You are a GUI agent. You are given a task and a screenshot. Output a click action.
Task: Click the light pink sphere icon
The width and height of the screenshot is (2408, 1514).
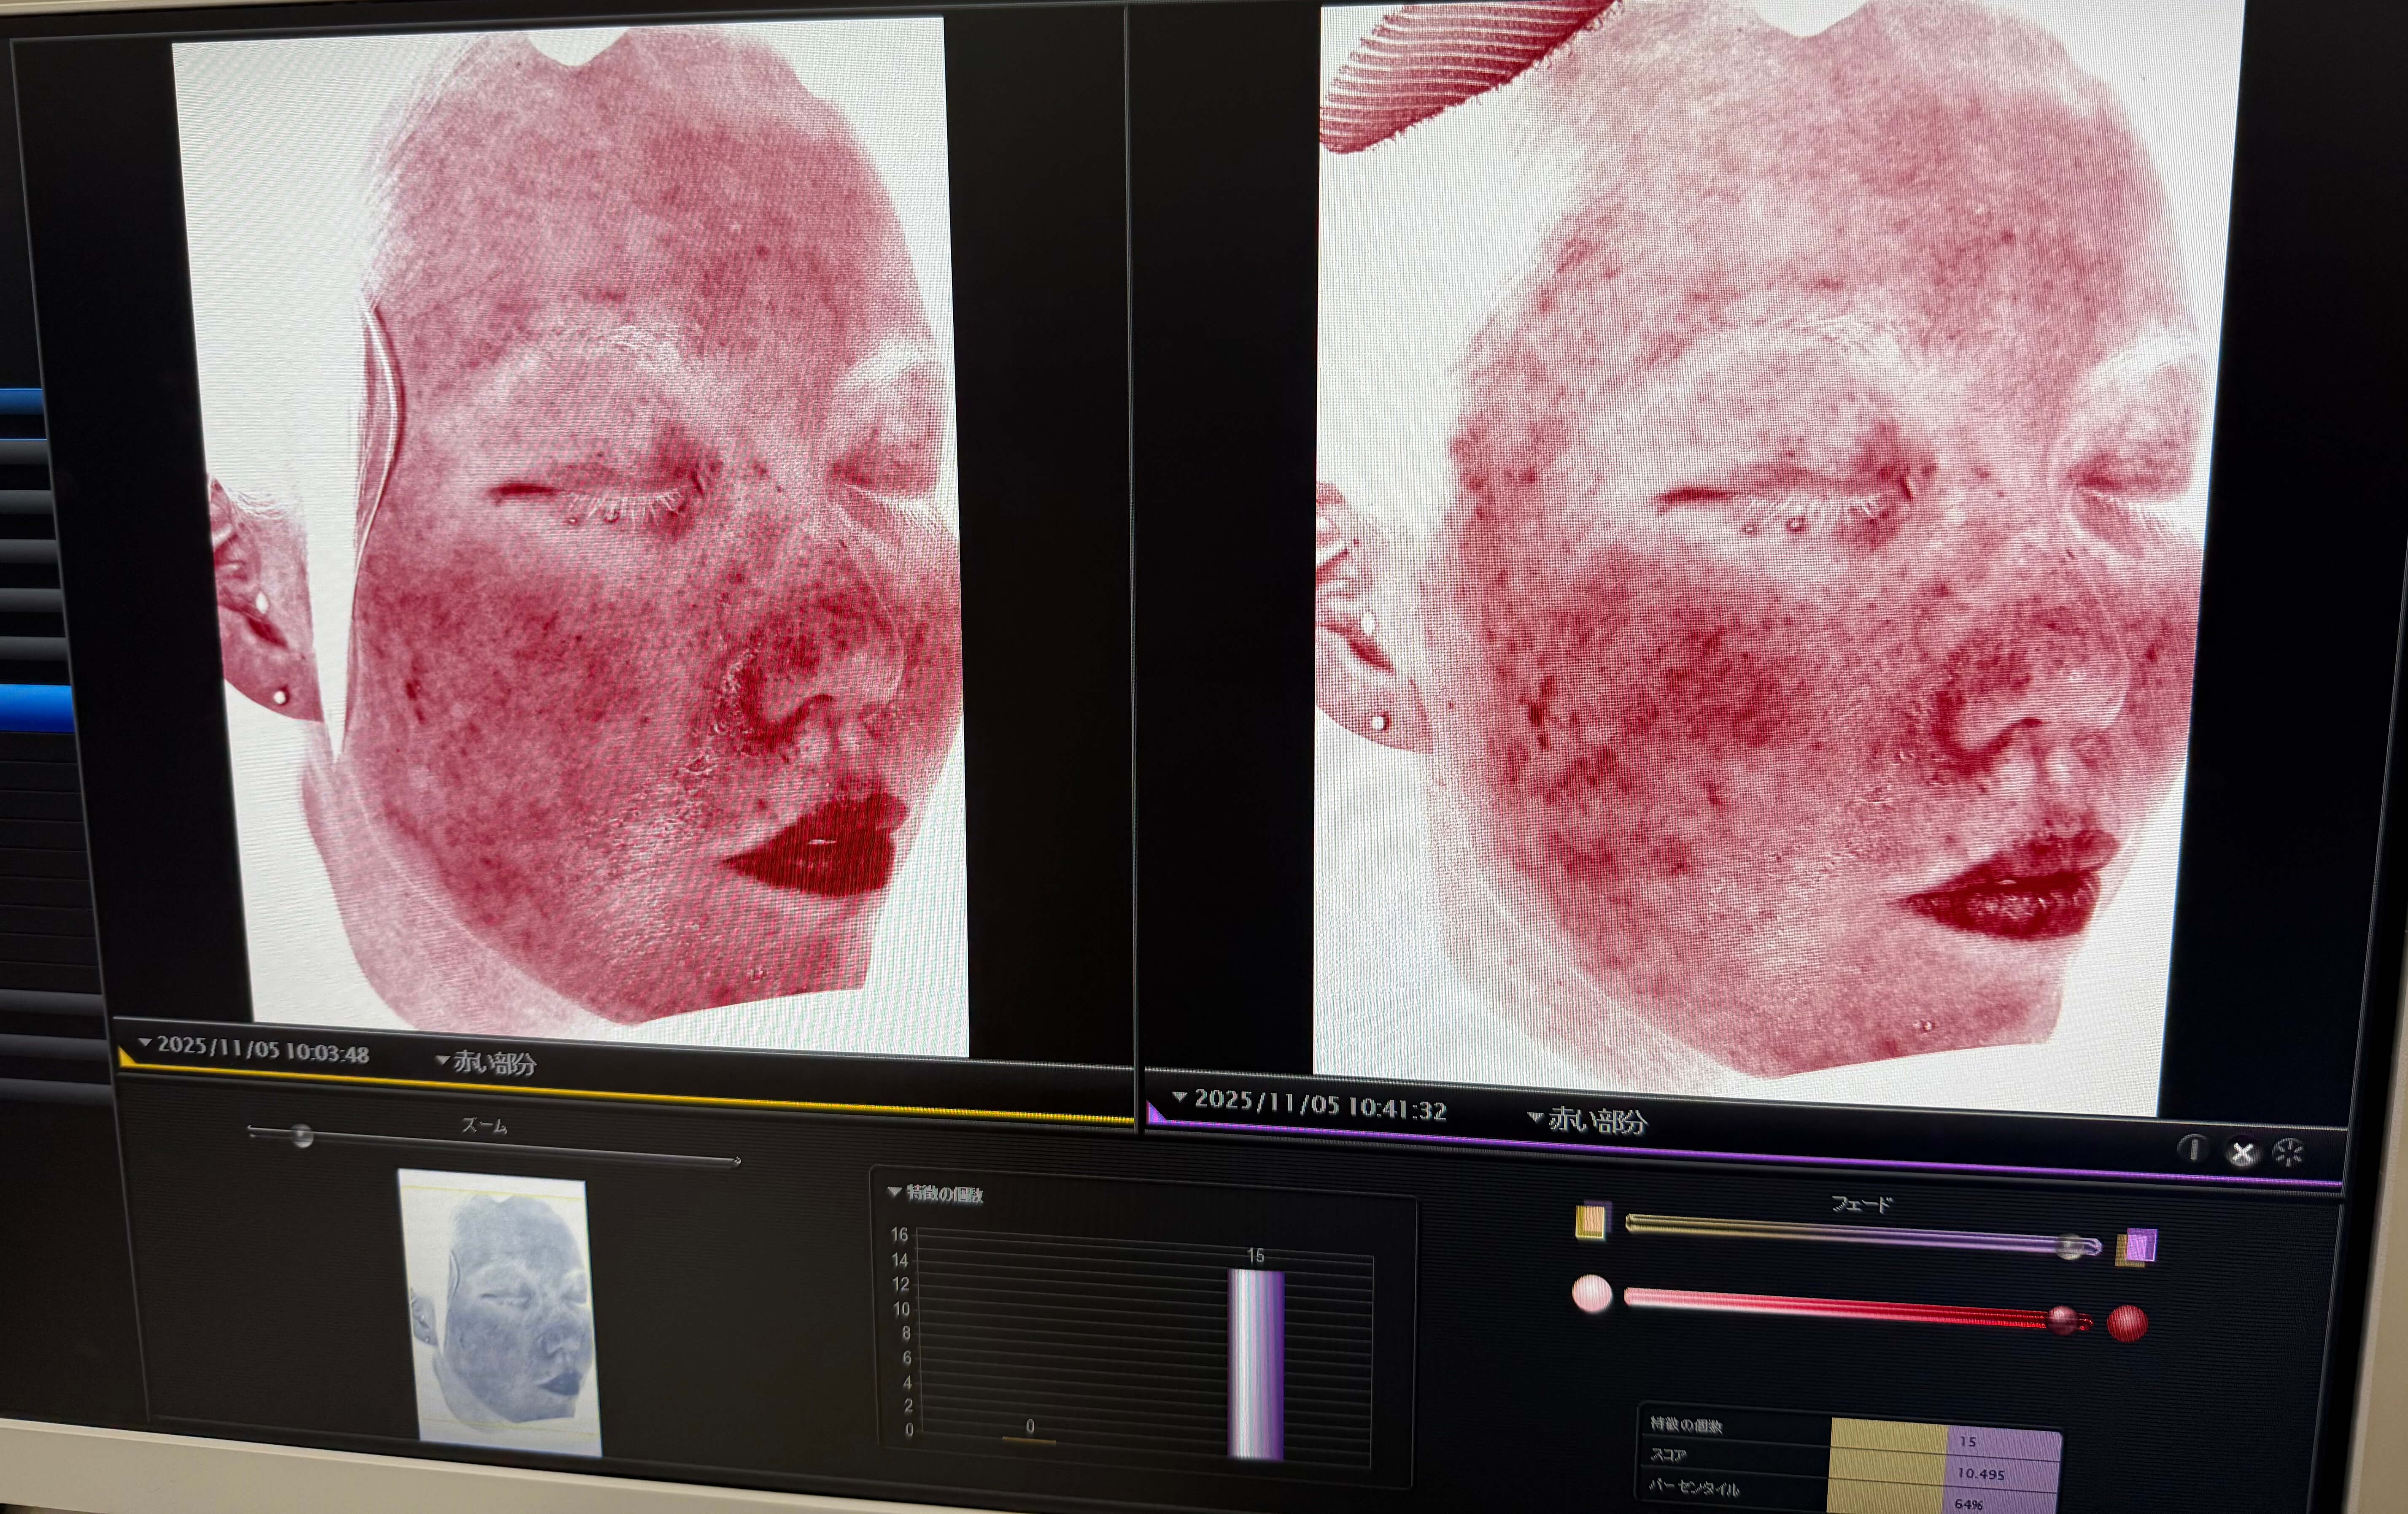tap(1591, 1293)
